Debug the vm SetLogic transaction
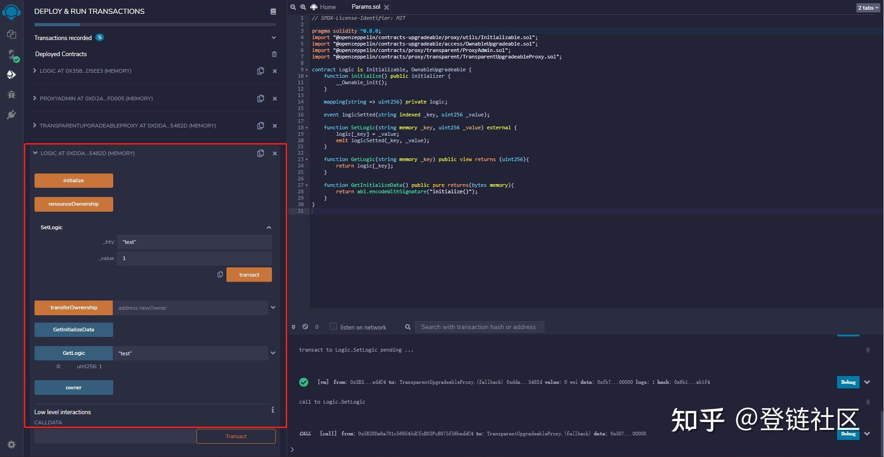 848,382
